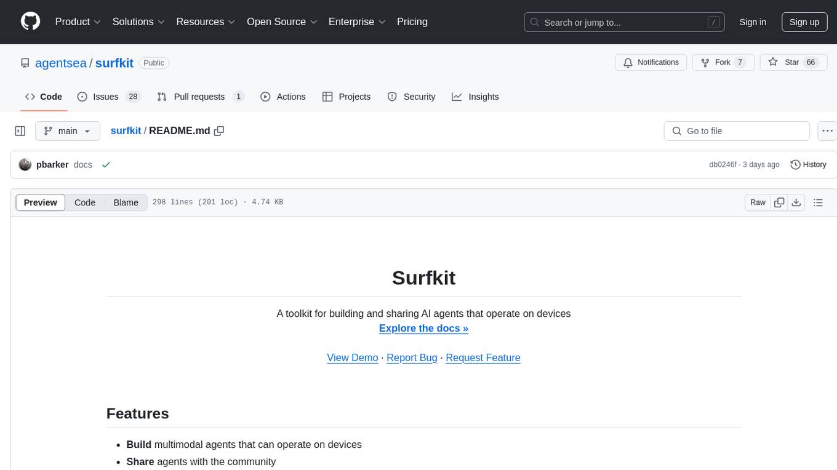View the commit check status checkmark
837x470 pixels.
pos(106,165)
